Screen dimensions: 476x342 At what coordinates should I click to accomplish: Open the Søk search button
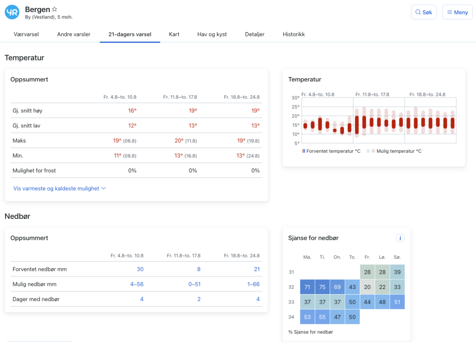(x=423, y=12)
